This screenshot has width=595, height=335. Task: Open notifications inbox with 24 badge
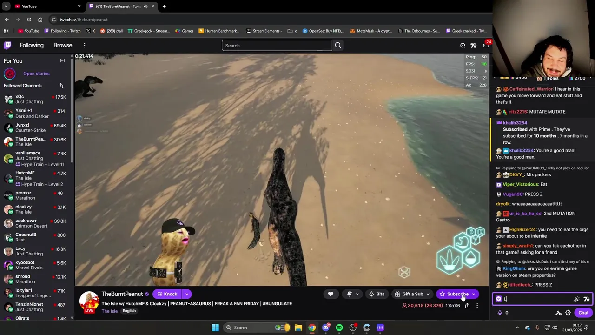486,45
